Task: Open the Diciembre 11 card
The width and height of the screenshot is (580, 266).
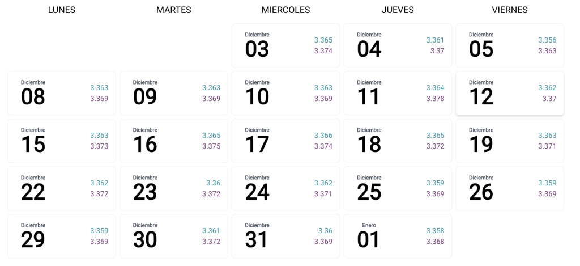Action: tap(398, 93)
